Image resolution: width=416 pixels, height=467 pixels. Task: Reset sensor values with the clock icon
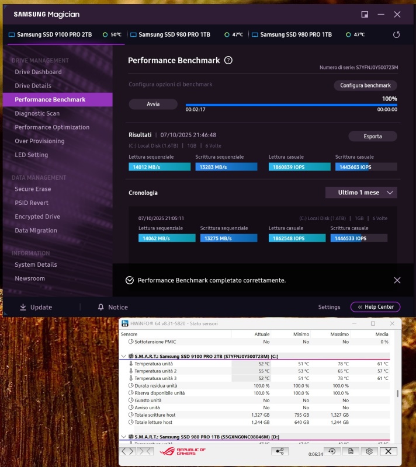332,451
